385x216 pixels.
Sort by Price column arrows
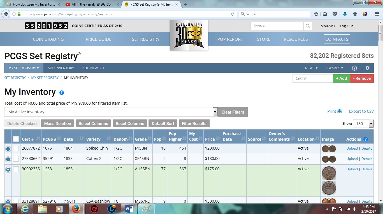tap(218, 139)
